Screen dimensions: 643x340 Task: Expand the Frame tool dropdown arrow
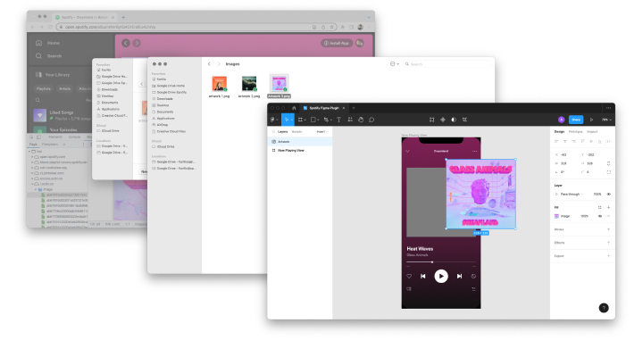point(305,120)
